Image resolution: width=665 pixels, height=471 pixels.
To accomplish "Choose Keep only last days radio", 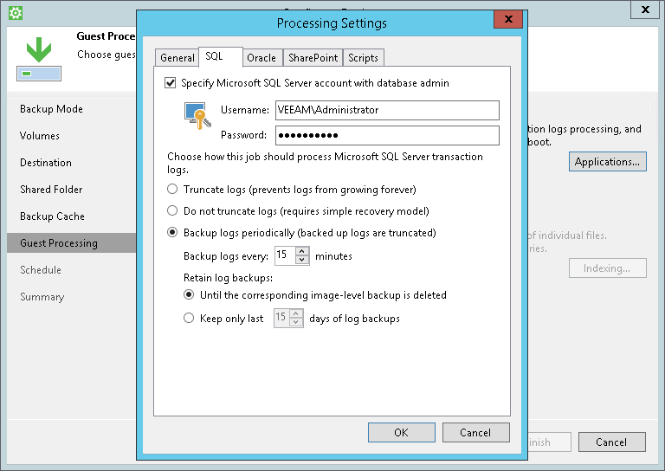I will tap(189, 318).
